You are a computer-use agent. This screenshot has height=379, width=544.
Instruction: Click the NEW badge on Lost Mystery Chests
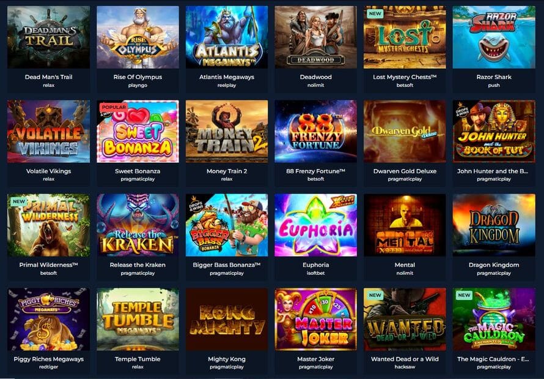[375, 13]
